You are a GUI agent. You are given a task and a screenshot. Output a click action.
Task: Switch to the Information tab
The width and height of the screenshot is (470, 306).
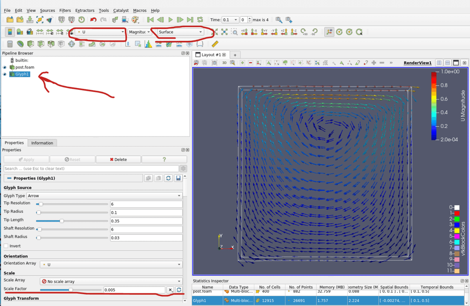pyautogui.click(x=42, y=143)
